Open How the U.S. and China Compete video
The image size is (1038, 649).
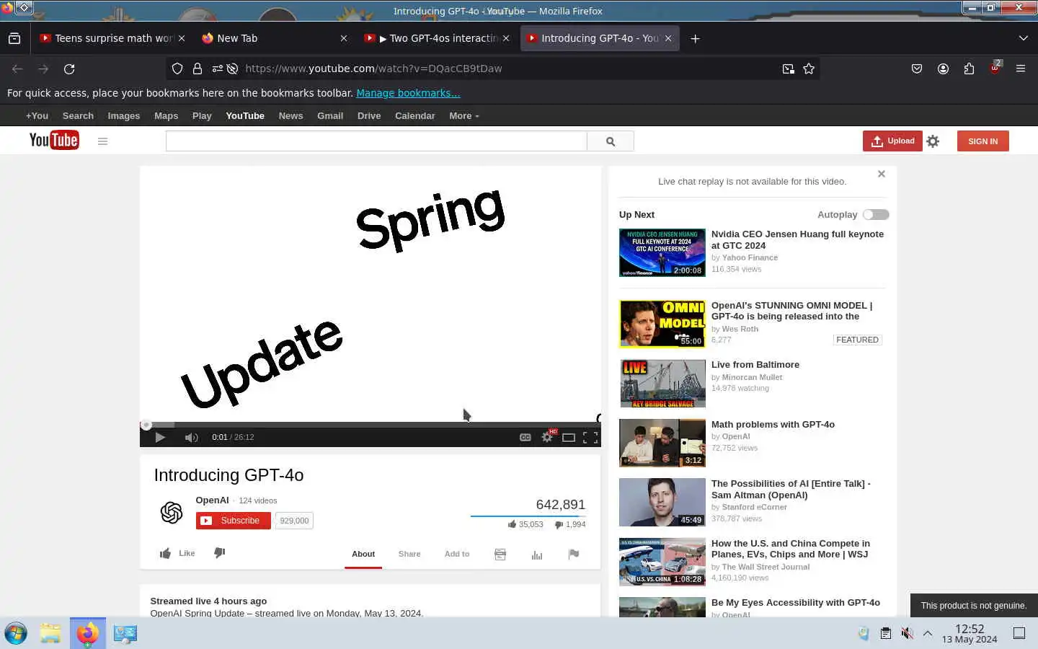pyautogui.click(x=791, y=549)
